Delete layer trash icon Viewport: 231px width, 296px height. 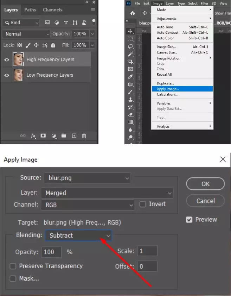[84, 136]
